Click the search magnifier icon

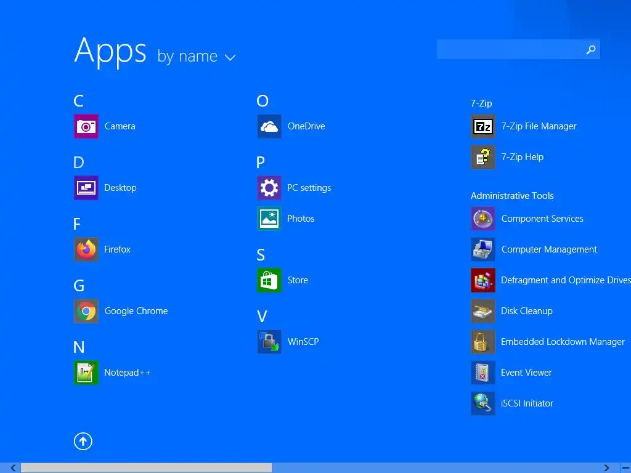590,49
